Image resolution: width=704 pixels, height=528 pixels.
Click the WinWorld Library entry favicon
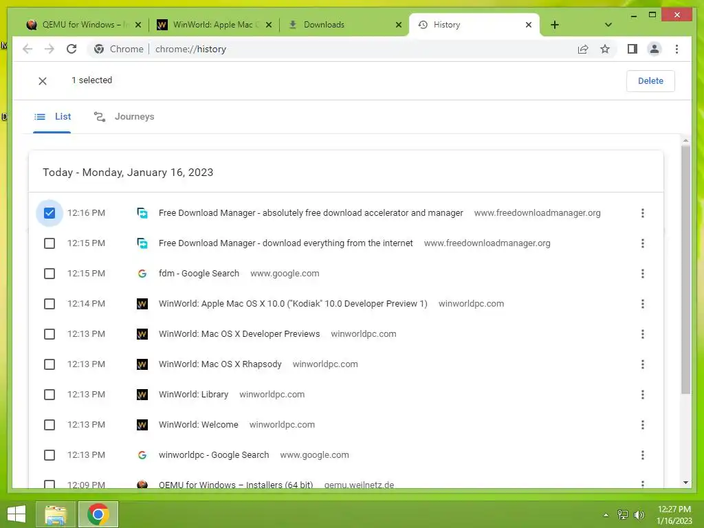pyautogui.click(x=142, y=395)
